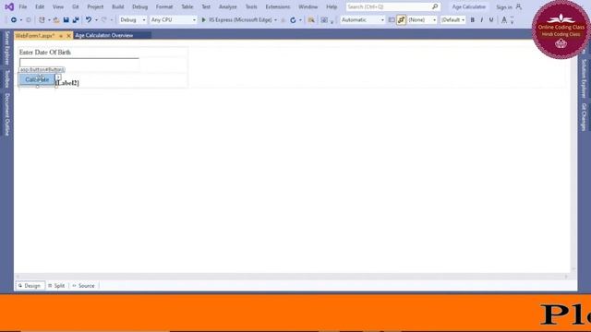The width and height of the screenshot is (591, 332).
Task: Expand the back navigation dropdown arrow
Action: coord(20,20)
